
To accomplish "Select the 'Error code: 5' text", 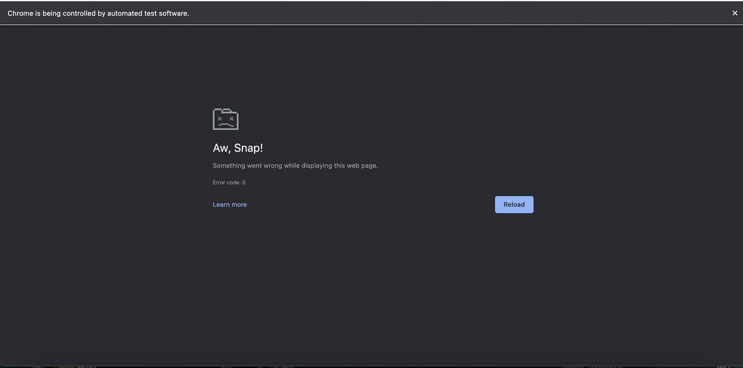I will pos(229,182).
